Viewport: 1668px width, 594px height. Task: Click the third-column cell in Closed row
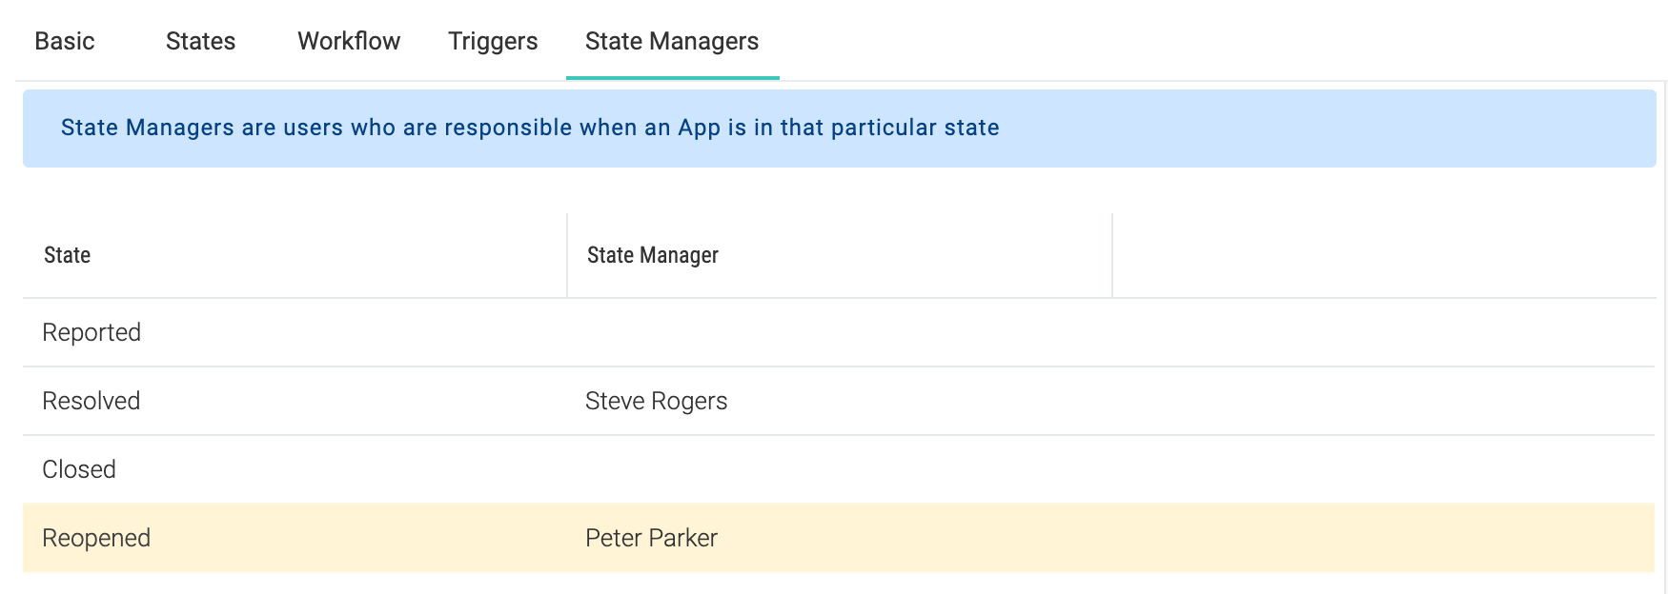tap(1382, 469)
